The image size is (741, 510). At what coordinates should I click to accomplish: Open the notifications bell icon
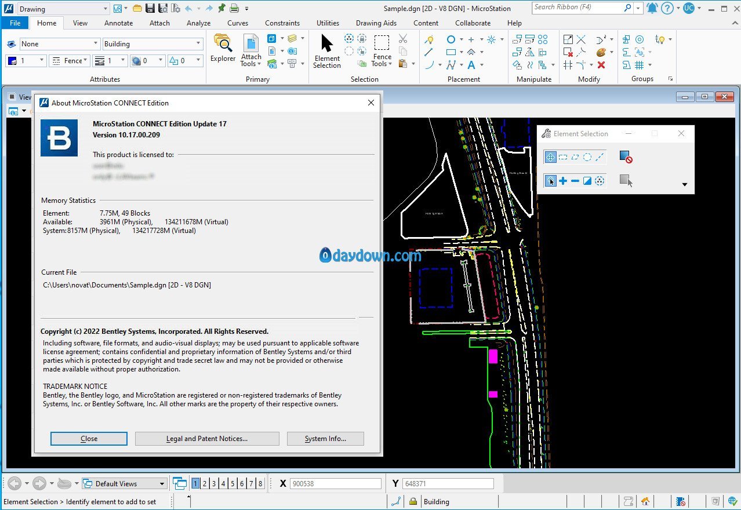652,8
